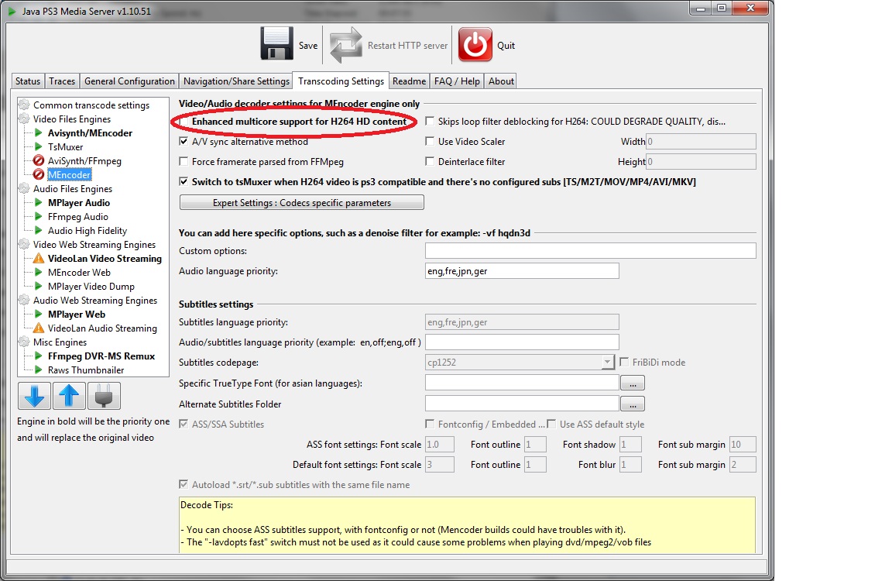Click the green arrow icon beside TsMuxer
This screenshot has width=892, height=581.
click(39, 147)
